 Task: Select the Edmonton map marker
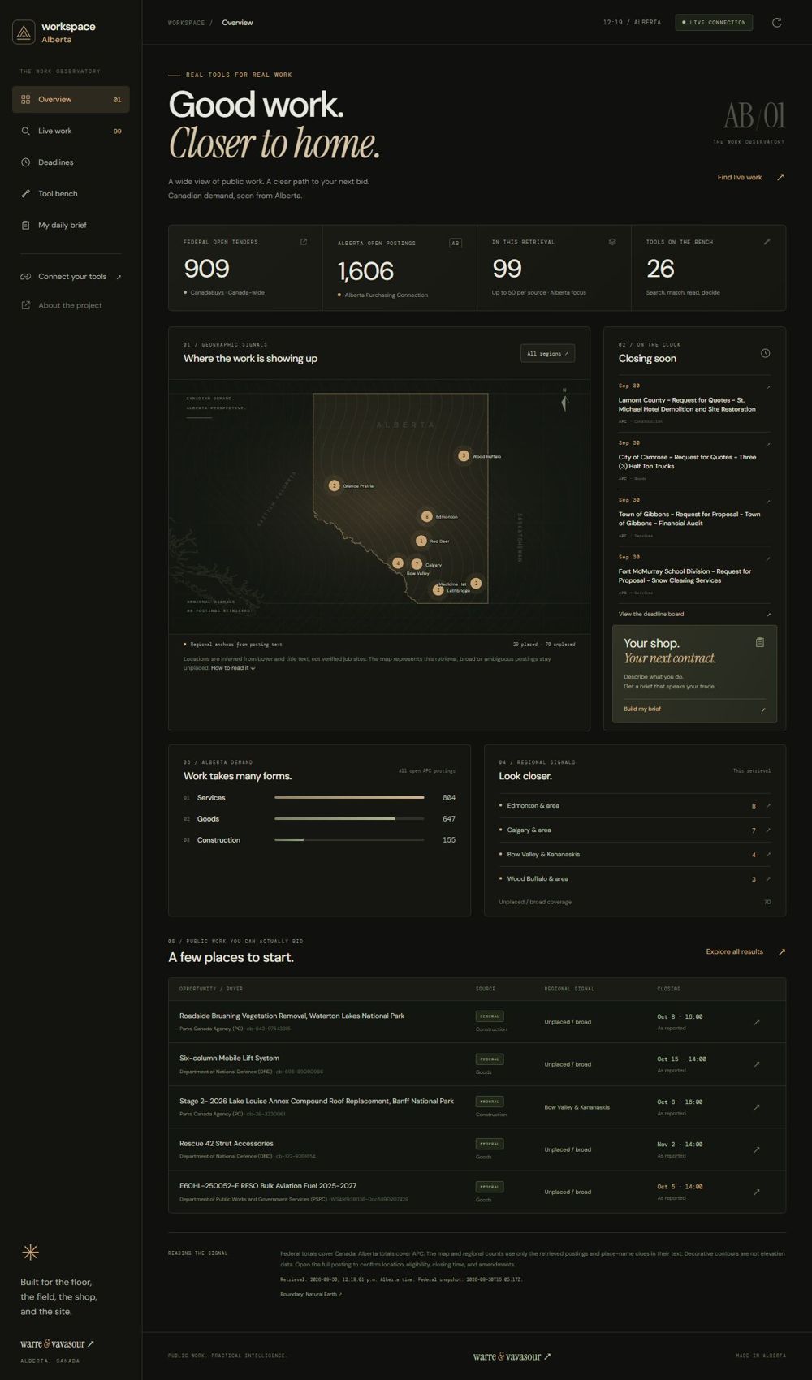tap(427, 516)
